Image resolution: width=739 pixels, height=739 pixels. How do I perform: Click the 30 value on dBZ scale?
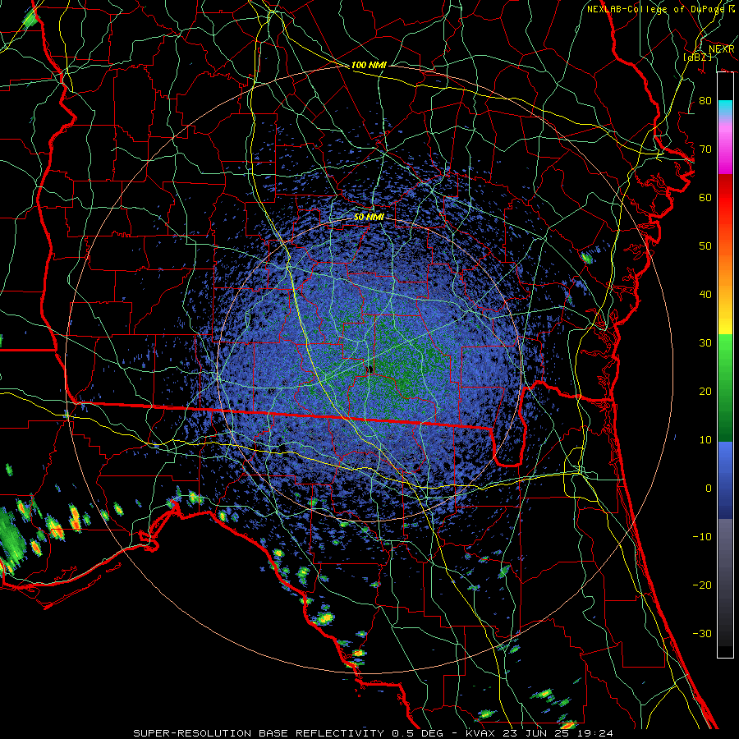click(705, 343)
